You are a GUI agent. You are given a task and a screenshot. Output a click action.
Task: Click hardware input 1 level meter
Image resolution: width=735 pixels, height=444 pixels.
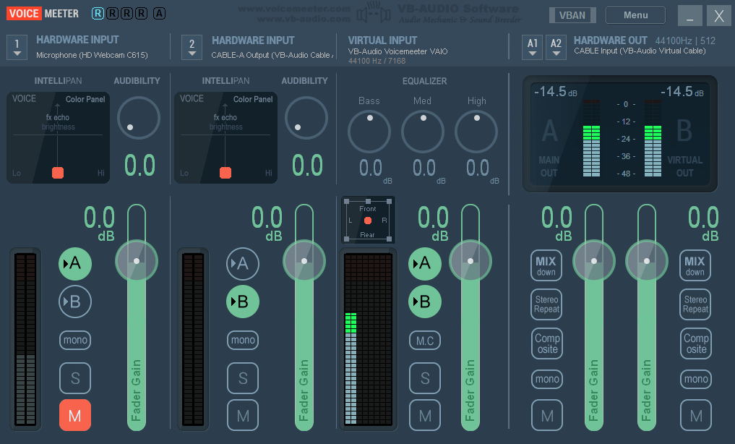pos(25,339)
